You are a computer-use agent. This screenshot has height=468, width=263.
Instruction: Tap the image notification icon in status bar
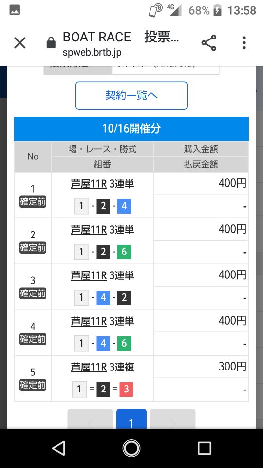click(15, 10)
